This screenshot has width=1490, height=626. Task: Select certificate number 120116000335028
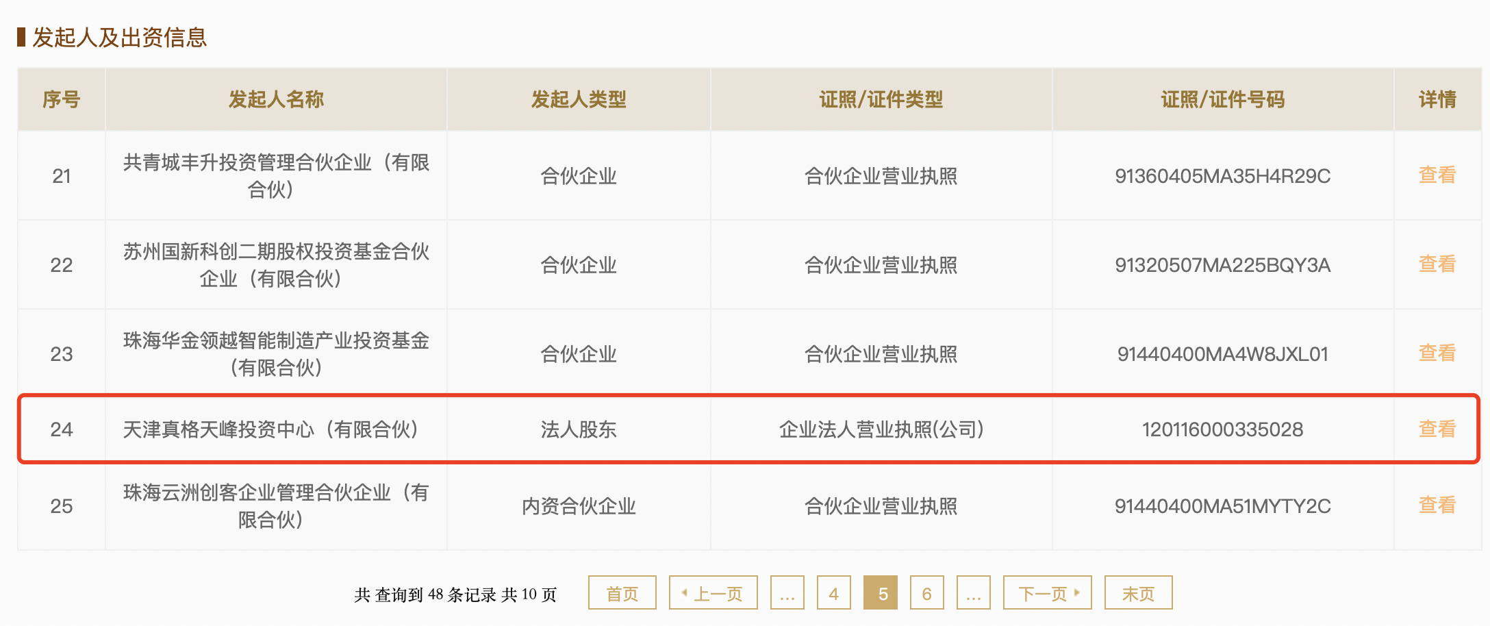[x=1222, y=429]
